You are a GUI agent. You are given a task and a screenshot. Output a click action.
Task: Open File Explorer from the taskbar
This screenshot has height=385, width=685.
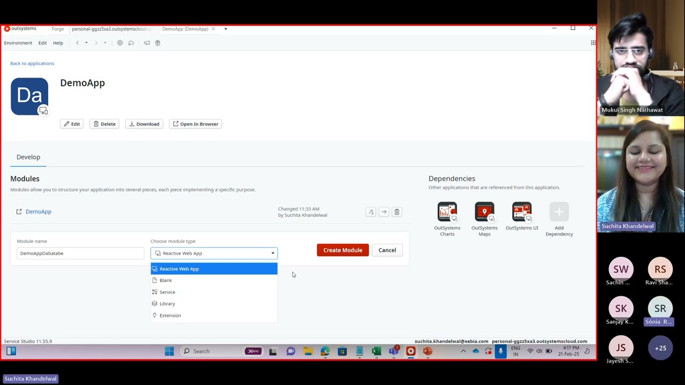(308, 351)
